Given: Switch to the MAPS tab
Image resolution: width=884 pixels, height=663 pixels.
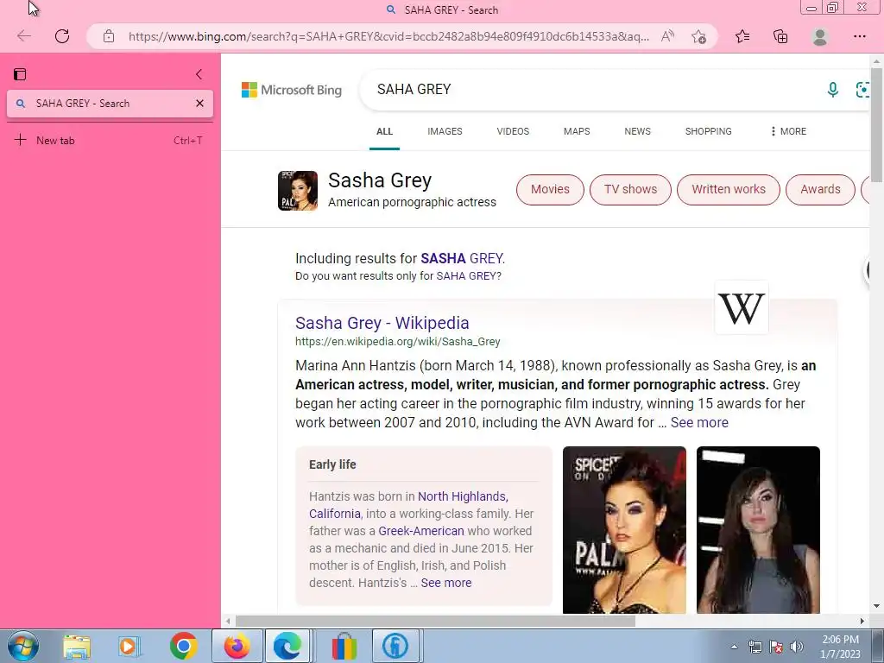Looking at the screenshot, I should [x=577, y=131].
